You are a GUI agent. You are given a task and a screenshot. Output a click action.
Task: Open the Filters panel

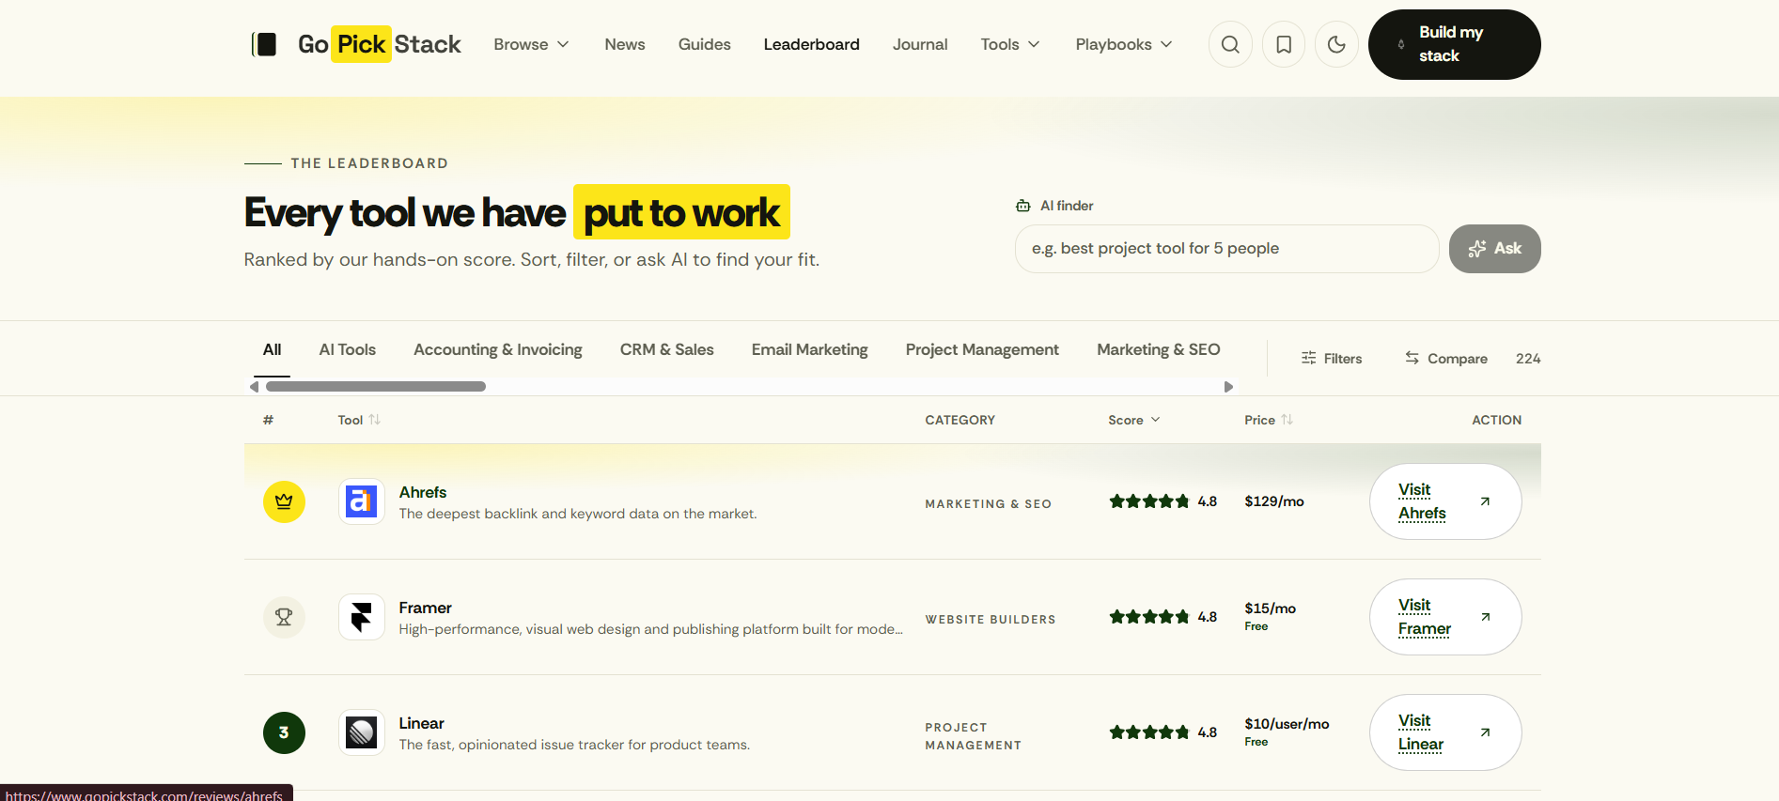coord(1332,358)
